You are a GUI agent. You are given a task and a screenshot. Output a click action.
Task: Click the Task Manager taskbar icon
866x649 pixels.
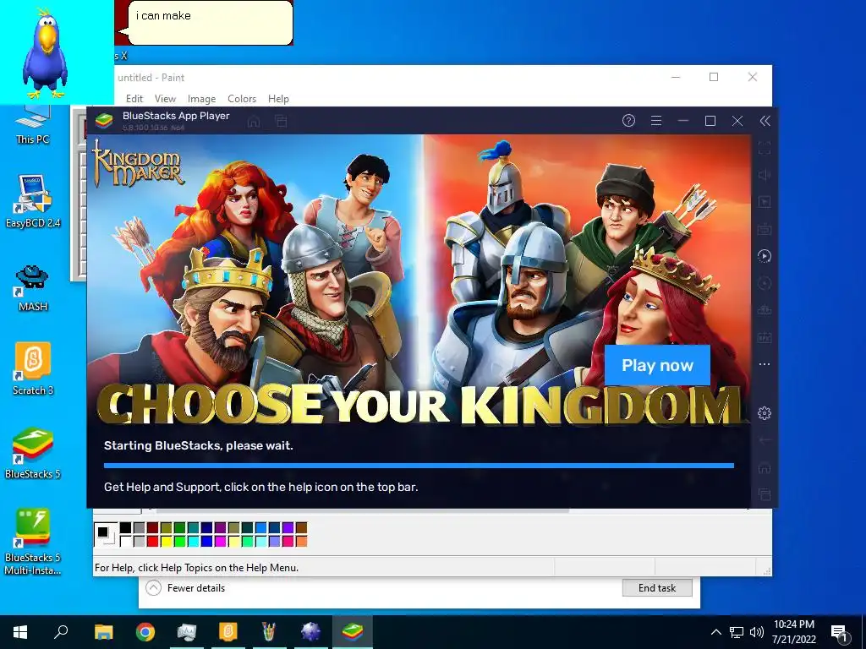(x=187, y=632)
